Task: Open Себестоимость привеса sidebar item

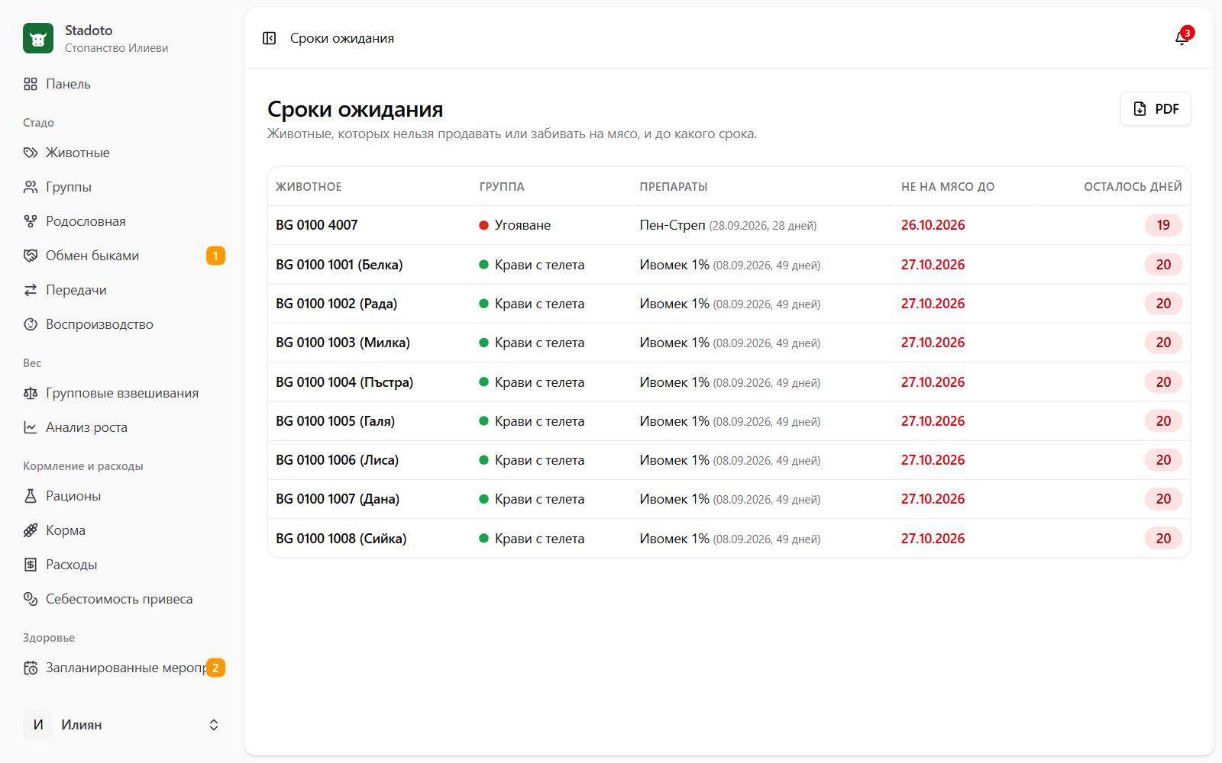Action: click(122, 599)
